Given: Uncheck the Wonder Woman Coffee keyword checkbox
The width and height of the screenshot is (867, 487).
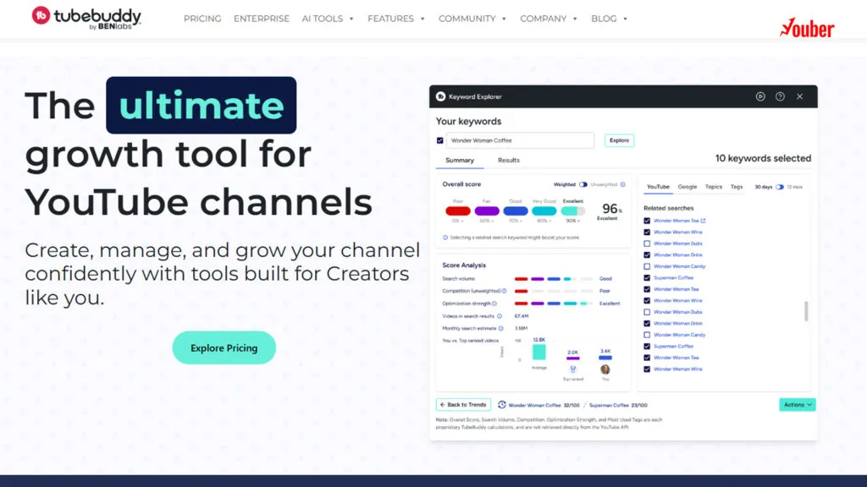Looking at the screenshot, I should coord(440,141).
